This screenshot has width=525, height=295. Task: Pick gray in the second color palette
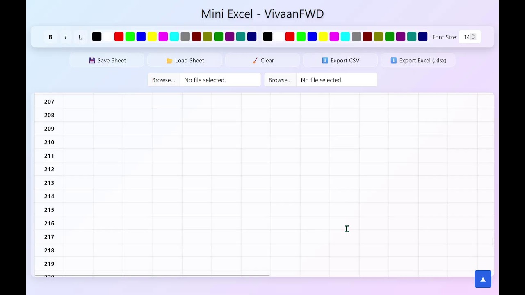click(356, 37)
